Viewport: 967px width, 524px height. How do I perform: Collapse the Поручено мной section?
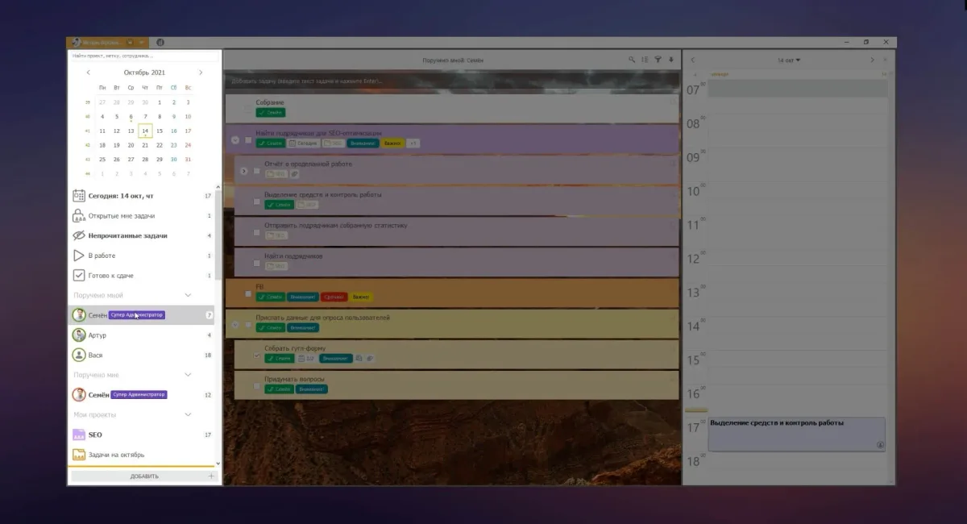(188, 296)
